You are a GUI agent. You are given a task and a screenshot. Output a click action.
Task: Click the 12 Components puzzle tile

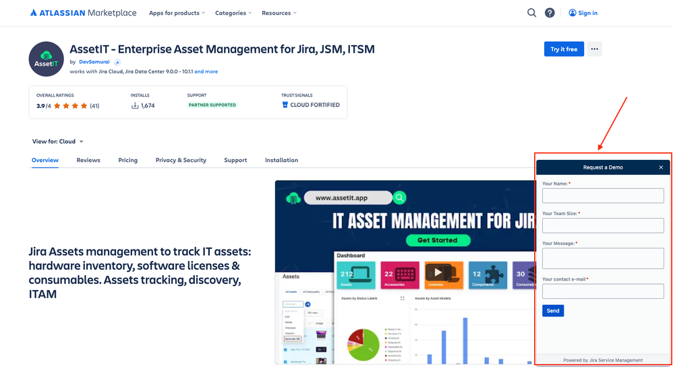[488, 275]
